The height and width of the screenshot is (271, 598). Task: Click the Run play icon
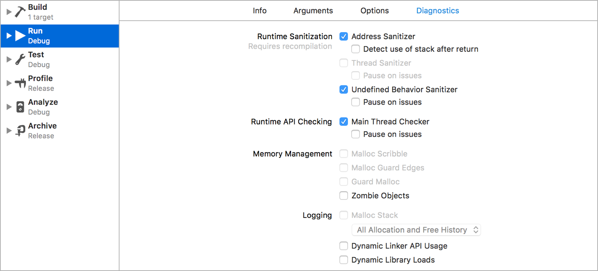pos(20,36)
